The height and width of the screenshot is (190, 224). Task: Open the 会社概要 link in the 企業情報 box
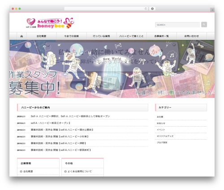tap(28, 172)
